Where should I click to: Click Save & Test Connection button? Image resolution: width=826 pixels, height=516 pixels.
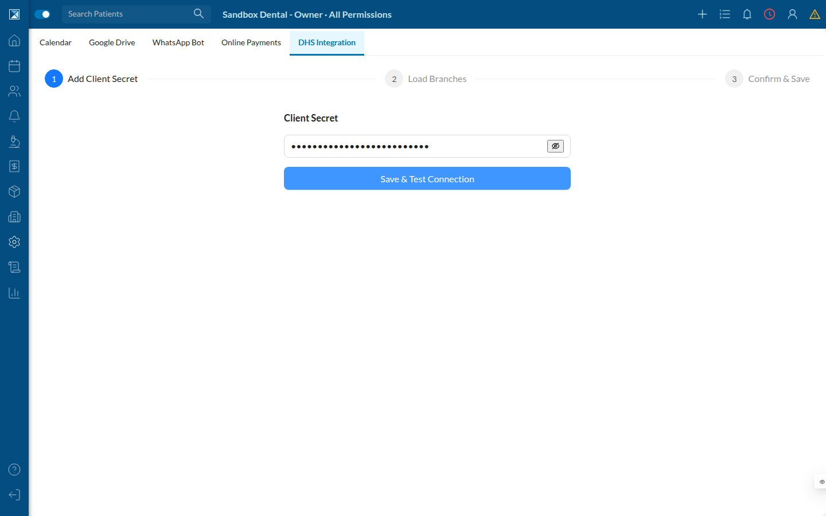pos(427,178)
